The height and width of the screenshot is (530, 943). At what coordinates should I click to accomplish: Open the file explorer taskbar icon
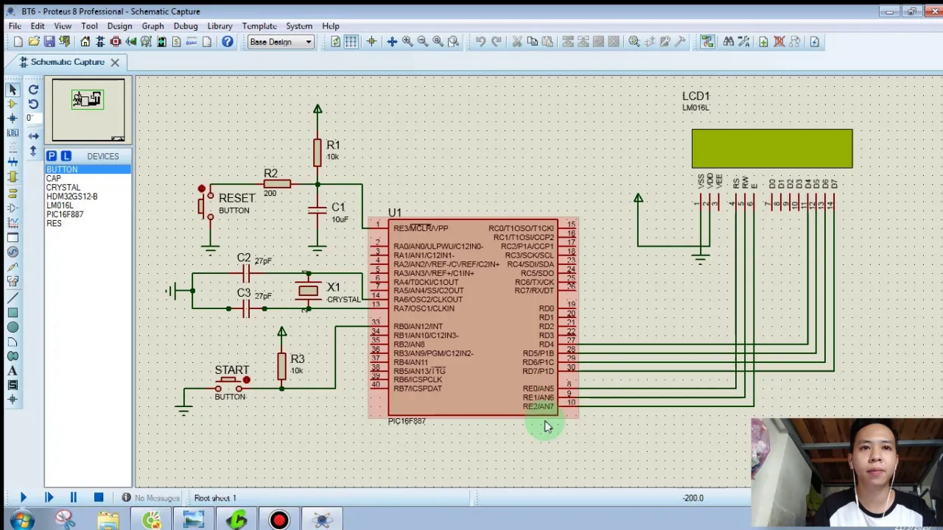(x=108, y=520)
